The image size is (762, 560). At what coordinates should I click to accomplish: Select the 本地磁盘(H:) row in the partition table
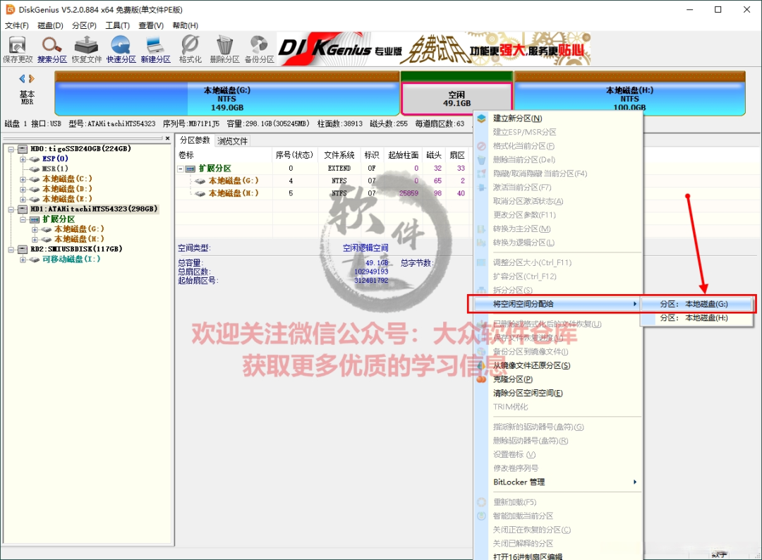[x=322, y=193]
